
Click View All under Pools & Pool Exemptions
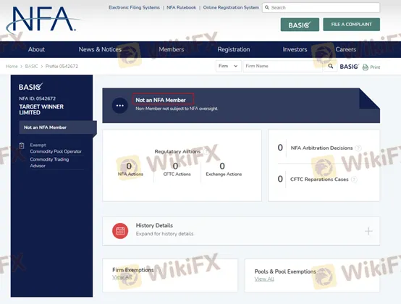pos(264,279)
